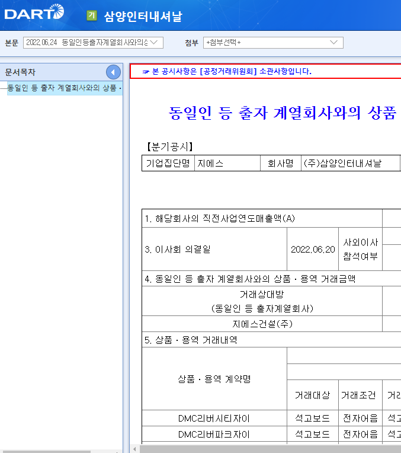Click the 기업집단명 table cell
The height and width of the screenshot is (453, 401).
point(168,163)
